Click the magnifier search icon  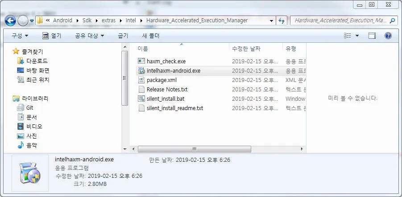tap(392, 21)
